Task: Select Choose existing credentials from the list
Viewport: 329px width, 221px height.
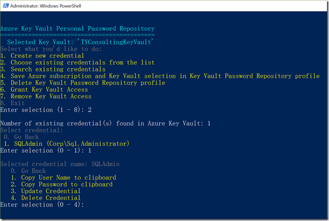Action: 77,63
